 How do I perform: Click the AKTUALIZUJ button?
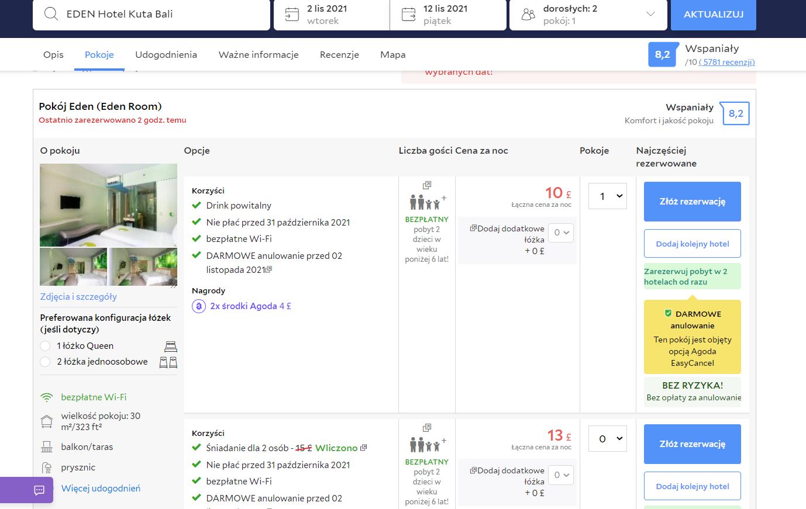[714, 15]
